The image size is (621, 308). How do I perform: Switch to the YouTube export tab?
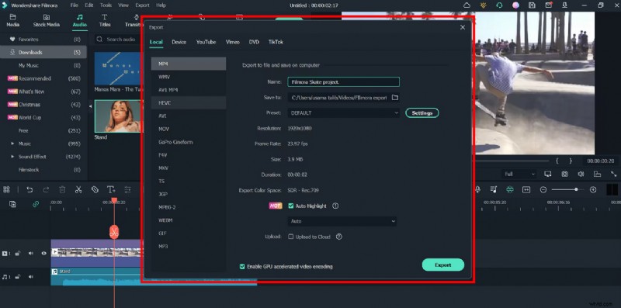(x=206, y=42)
